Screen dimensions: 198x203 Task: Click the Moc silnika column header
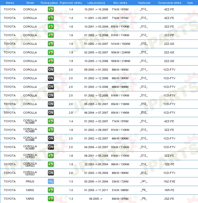pyautogui.click(x=120, y=3)
